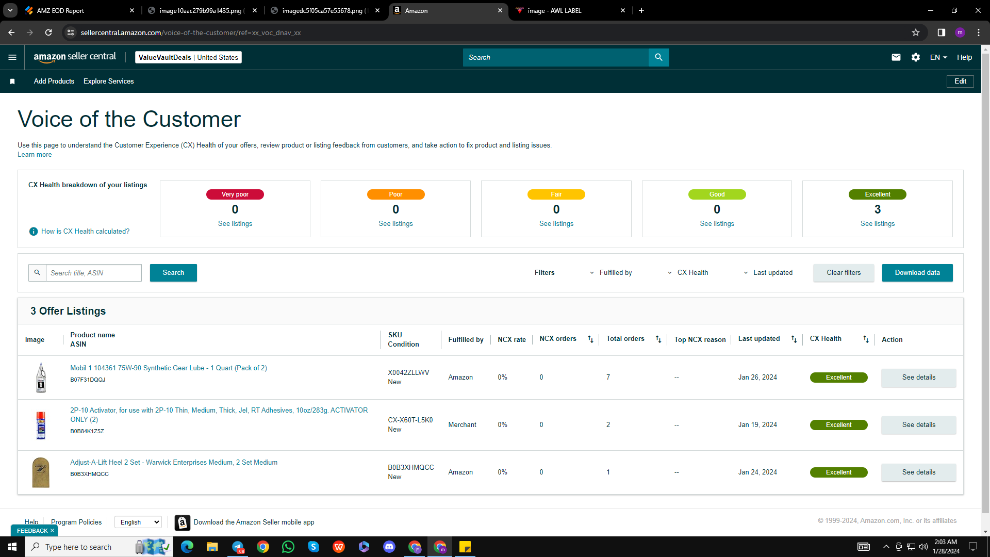Click the magnifier icon in ASIN search box
990x557 pixels.
[x=37, y=273]
